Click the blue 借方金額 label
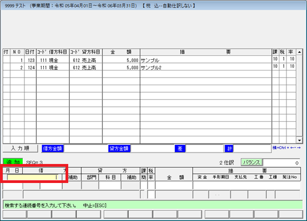The height and width of the screenshot is (221, 307). (53, 149)
